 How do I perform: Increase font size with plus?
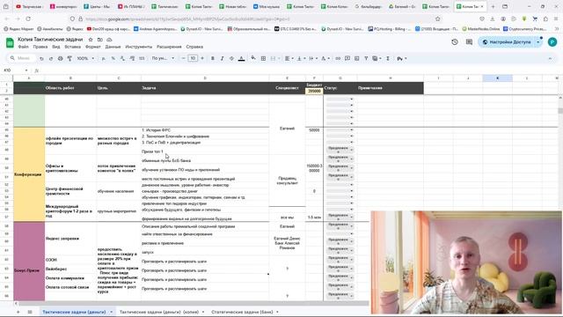202,58
